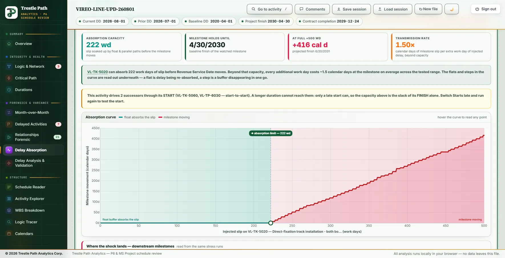Click 'Where the shock lands' section heading
The width and height of the screenshot is (505, 258).
[x=130, y=246]
